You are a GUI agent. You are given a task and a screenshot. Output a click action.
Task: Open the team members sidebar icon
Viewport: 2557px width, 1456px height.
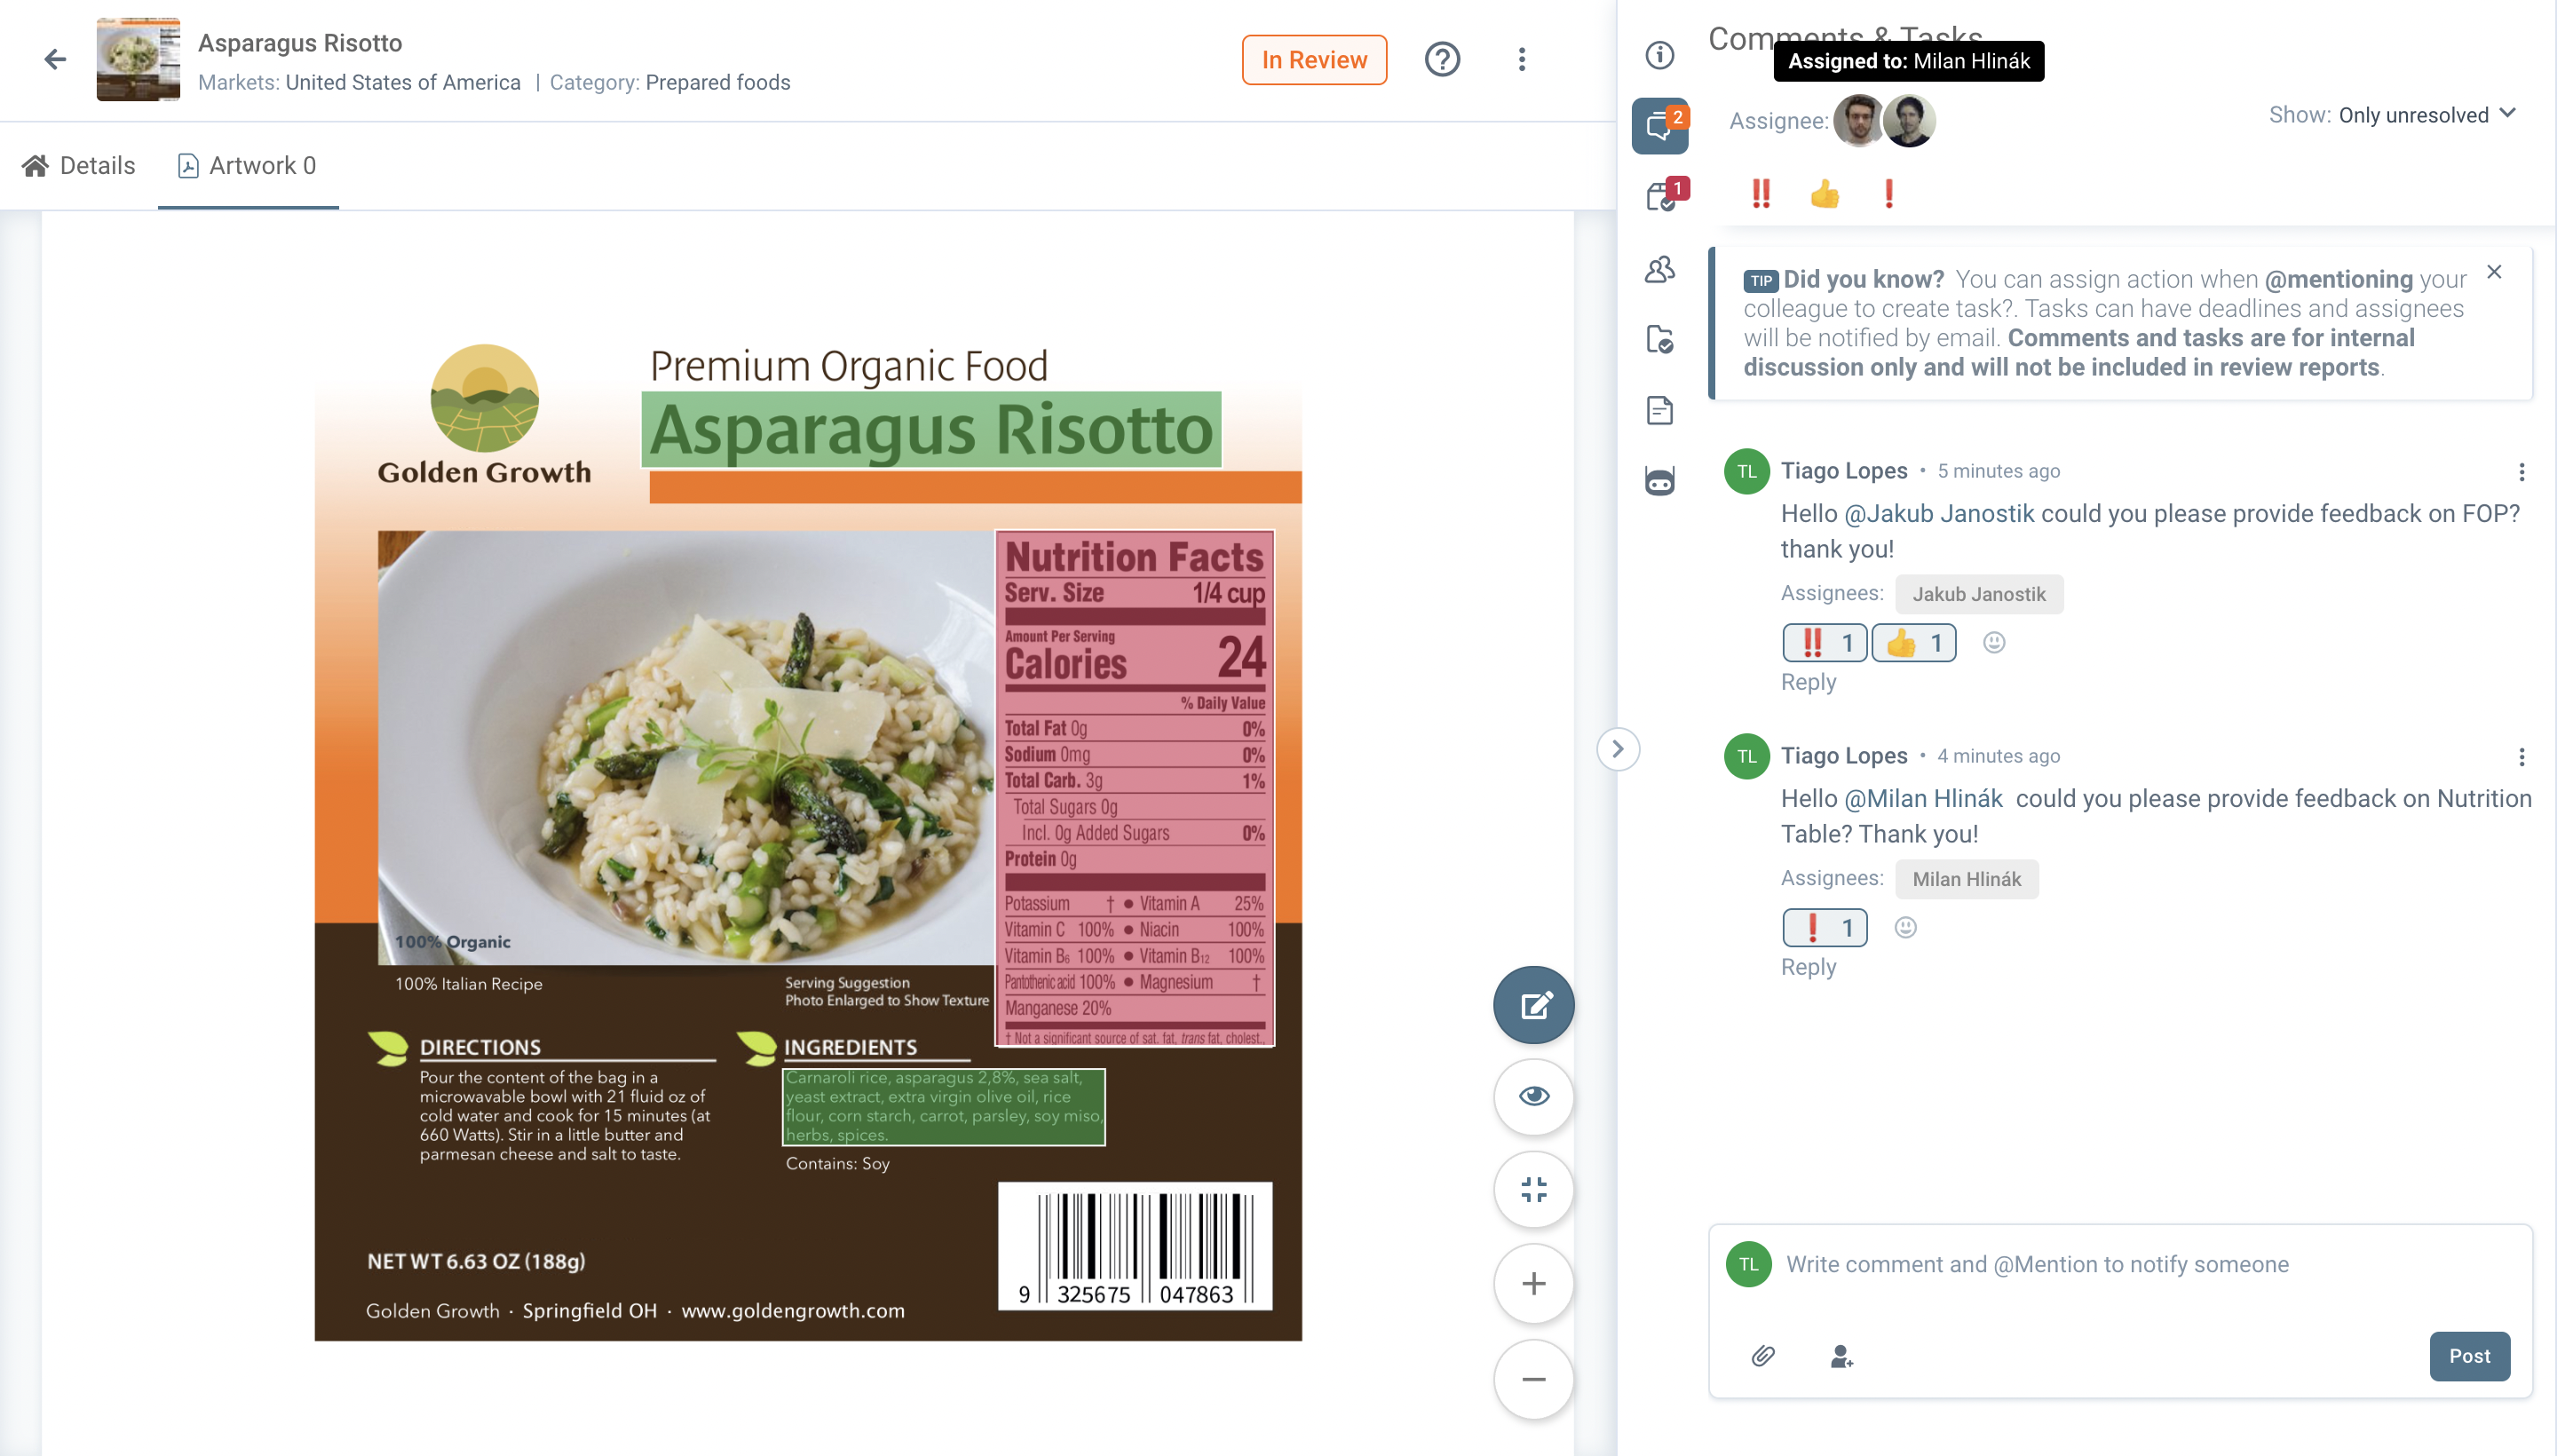1659,269
